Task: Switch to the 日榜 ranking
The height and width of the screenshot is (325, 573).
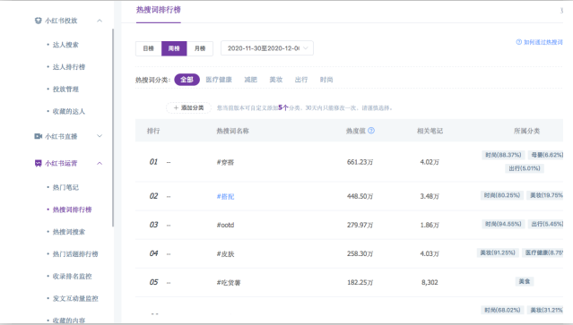Action: (x=148, y=48)
